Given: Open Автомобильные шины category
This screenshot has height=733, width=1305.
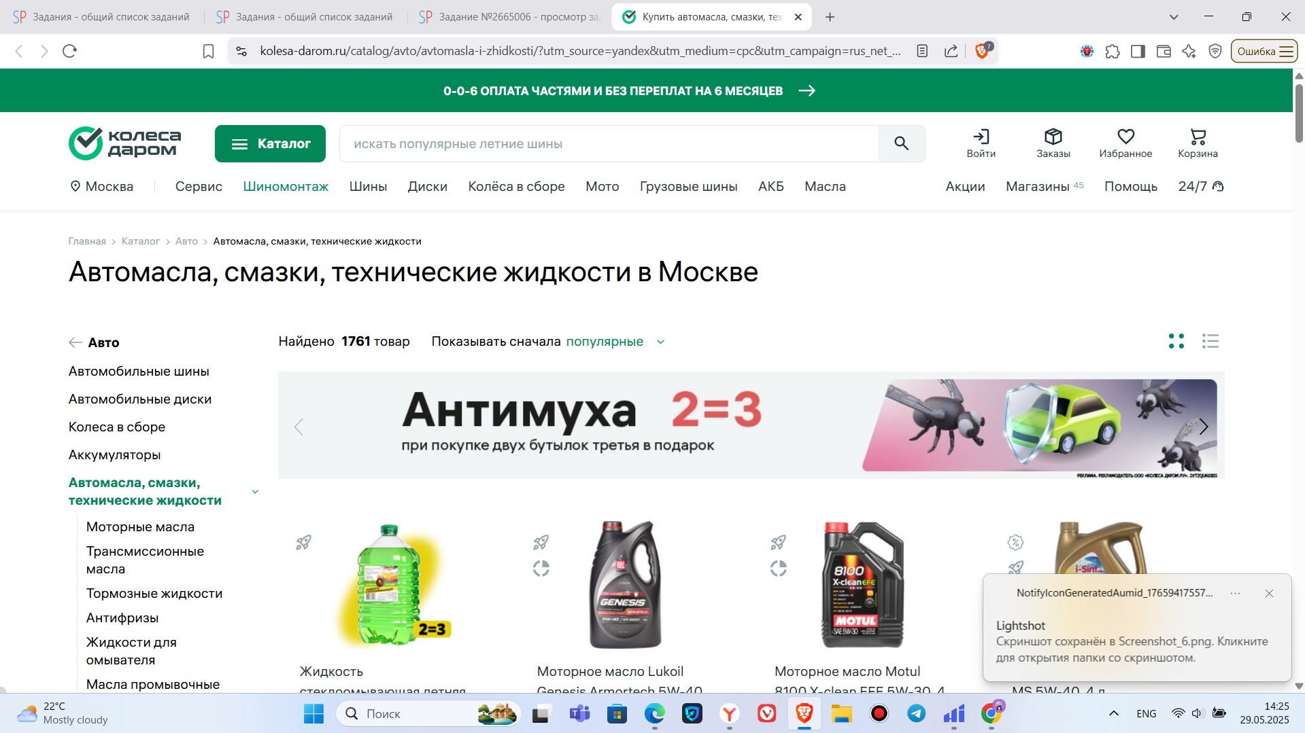Looking at the screenshot, I should pos(139,371).
